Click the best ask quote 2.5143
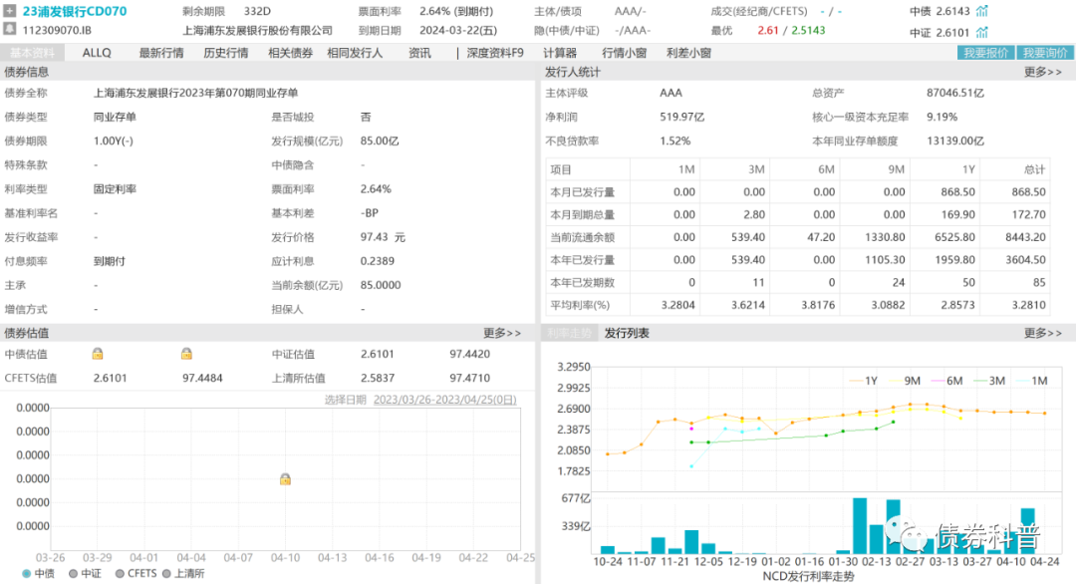1076x584 pixels. (x=808, y=30)
